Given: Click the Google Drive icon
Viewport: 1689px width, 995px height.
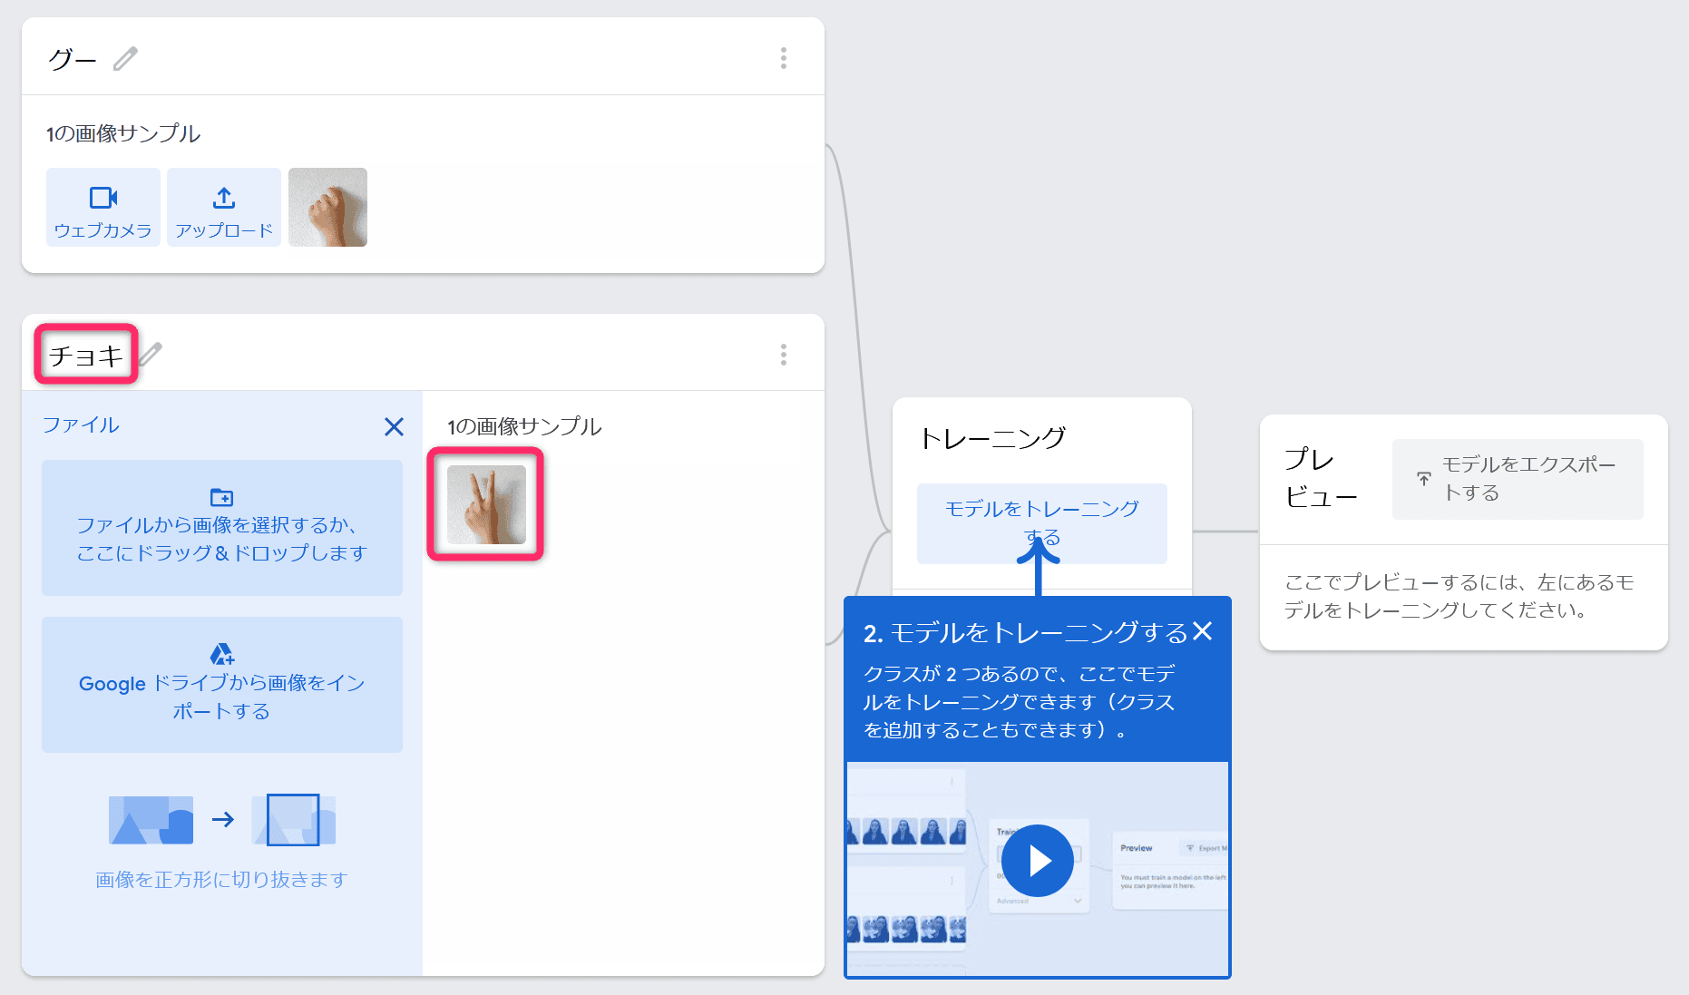Looking at the screenshot, I should 222,654.
